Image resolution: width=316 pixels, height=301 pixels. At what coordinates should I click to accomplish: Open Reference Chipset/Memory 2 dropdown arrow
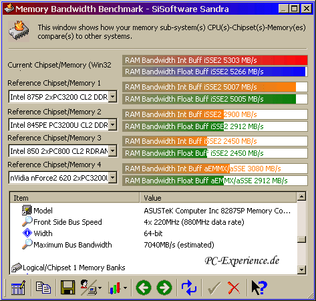(113, 124)
